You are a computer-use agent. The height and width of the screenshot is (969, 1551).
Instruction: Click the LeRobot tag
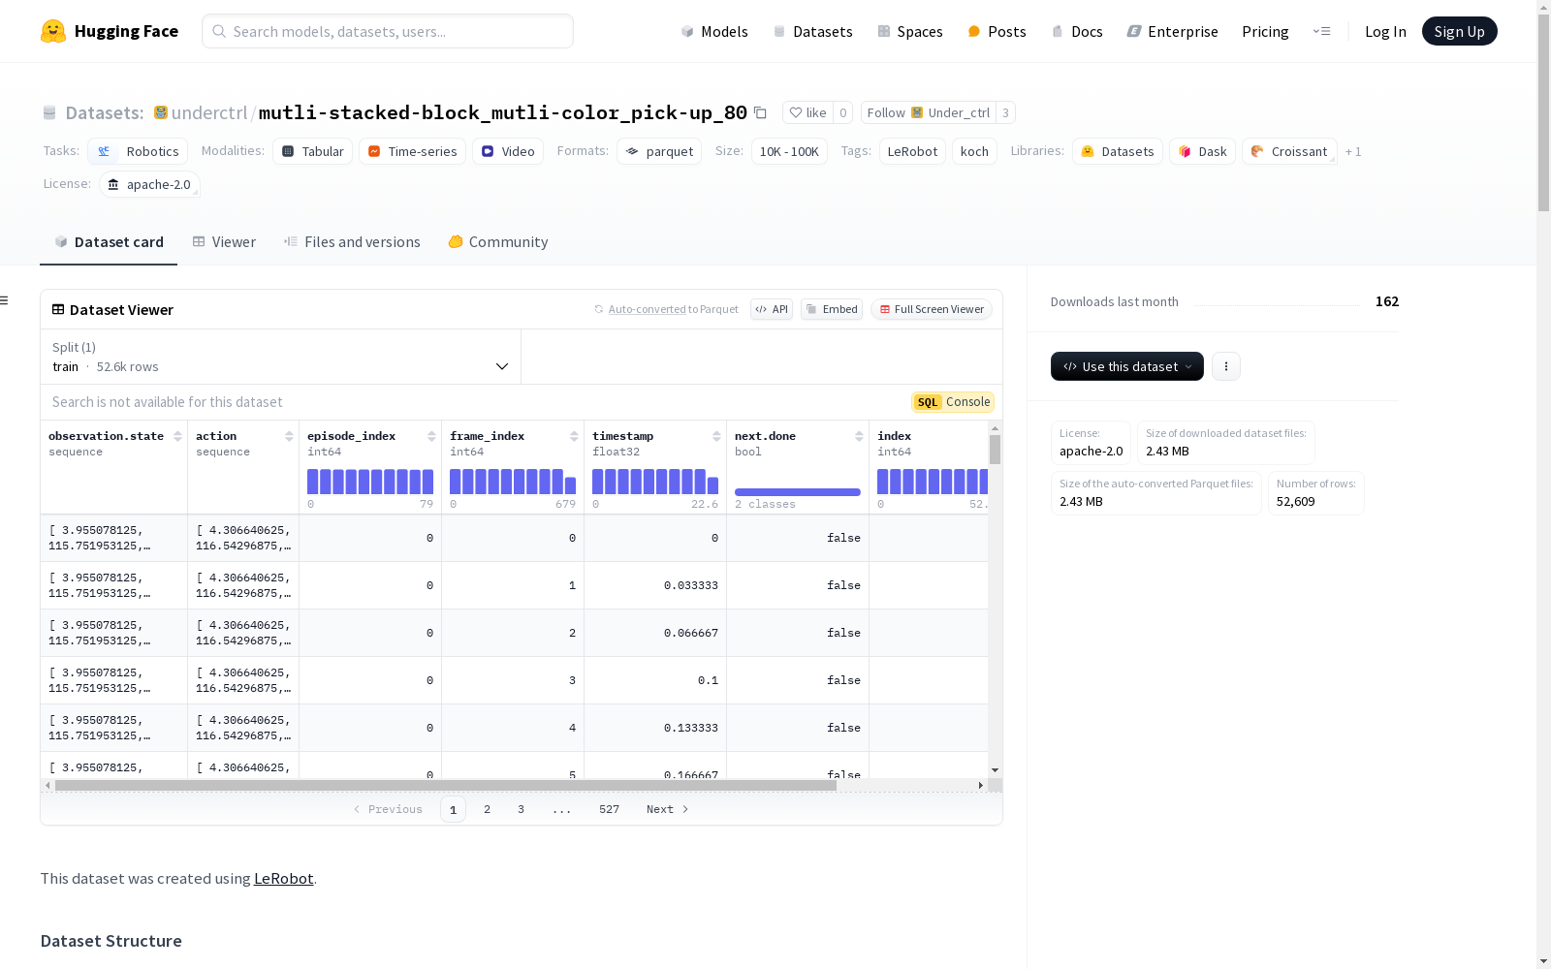912,151
